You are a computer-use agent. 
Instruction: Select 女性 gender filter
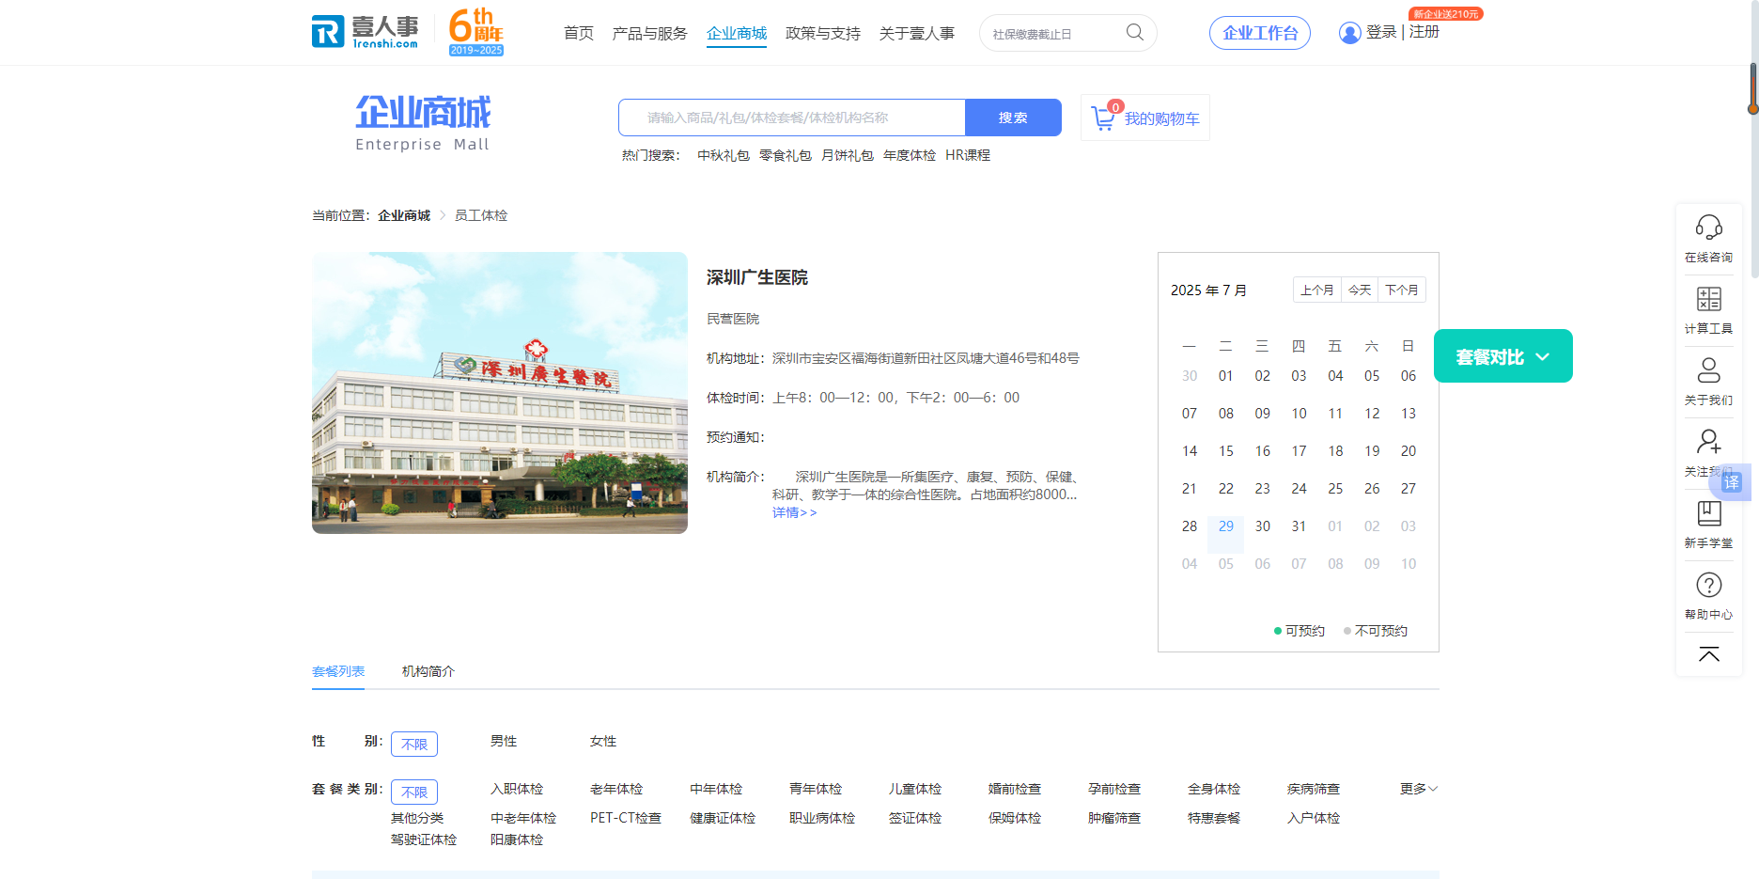[x=603, y=742]
